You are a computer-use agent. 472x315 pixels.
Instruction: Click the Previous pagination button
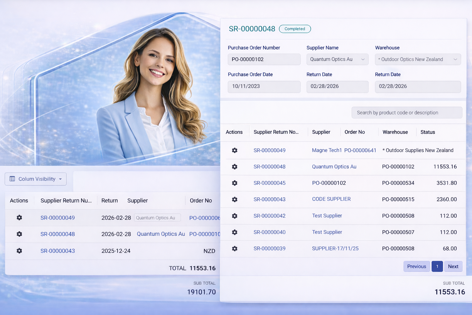[x=416, y=266]
